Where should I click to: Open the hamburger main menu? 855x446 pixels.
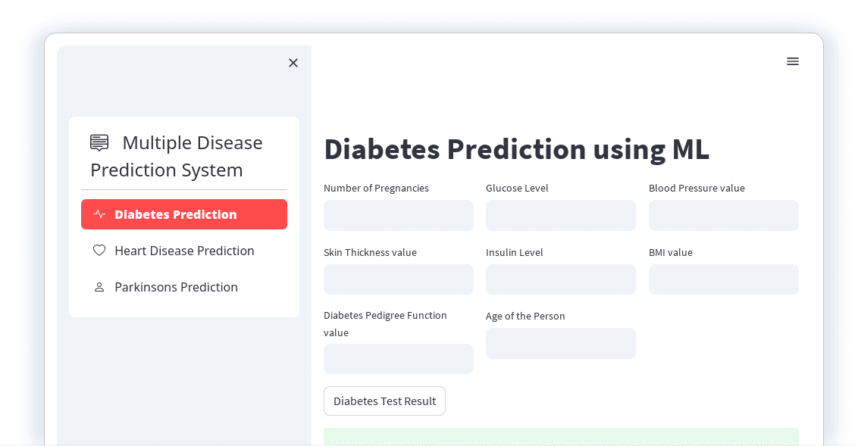coord(793,61)
